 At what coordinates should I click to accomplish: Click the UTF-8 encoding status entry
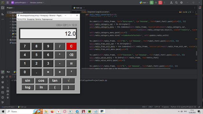157,107
